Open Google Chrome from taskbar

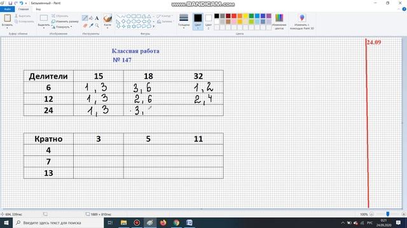[x=176, y=222]
